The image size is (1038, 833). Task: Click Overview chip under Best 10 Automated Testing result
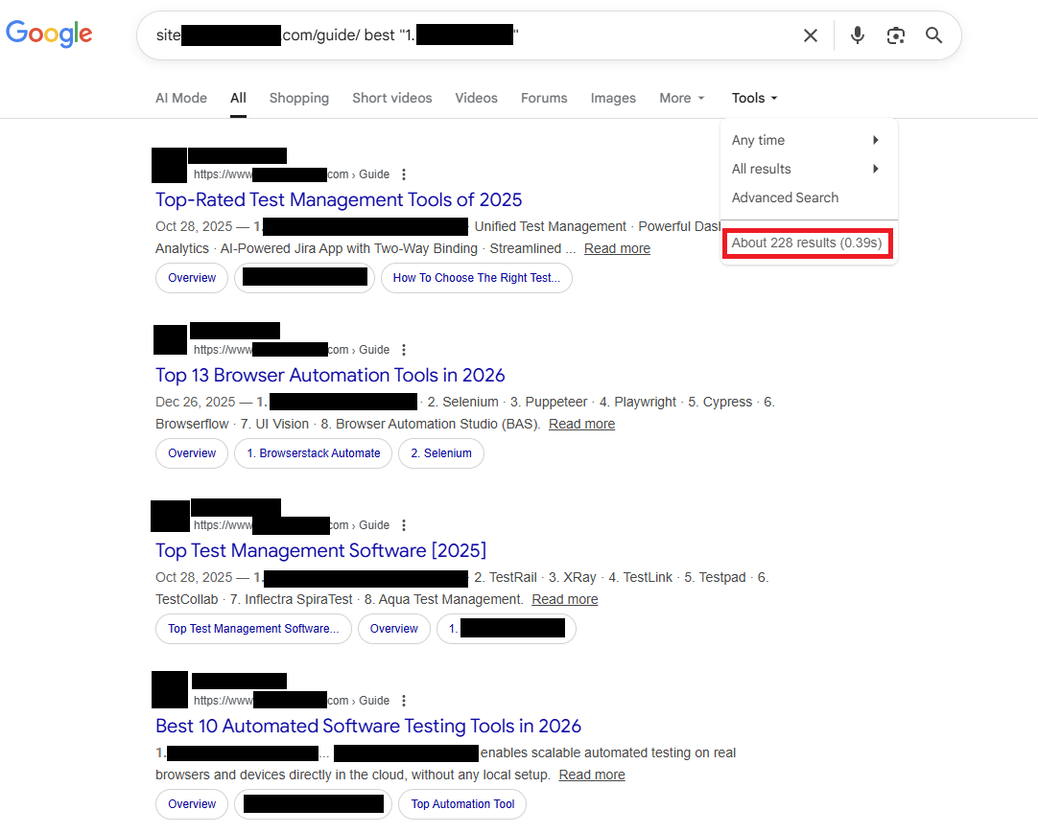pos(192,804)
